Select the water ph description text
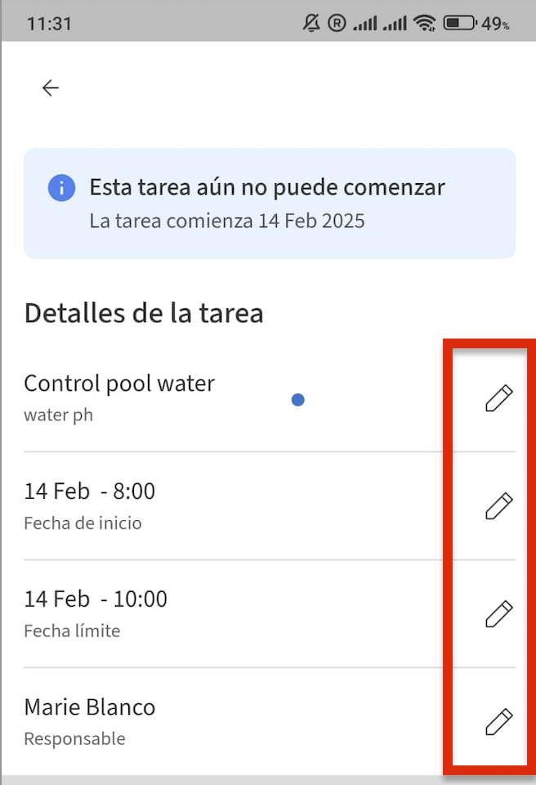This screenshot has width=536, height=785. point(58,415)
